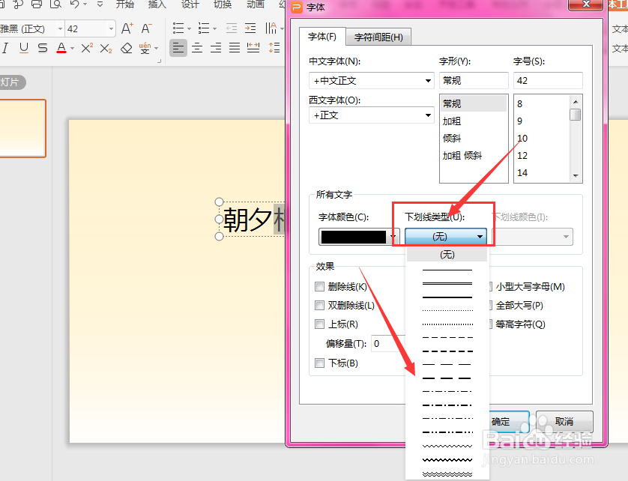Image resolution: width=628 pixels, height=481 pixels.
Task: Select center text alignment
Action: 197,48
